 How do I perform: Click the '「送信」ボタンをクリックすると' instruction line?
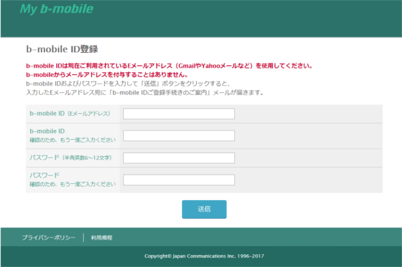128,84
